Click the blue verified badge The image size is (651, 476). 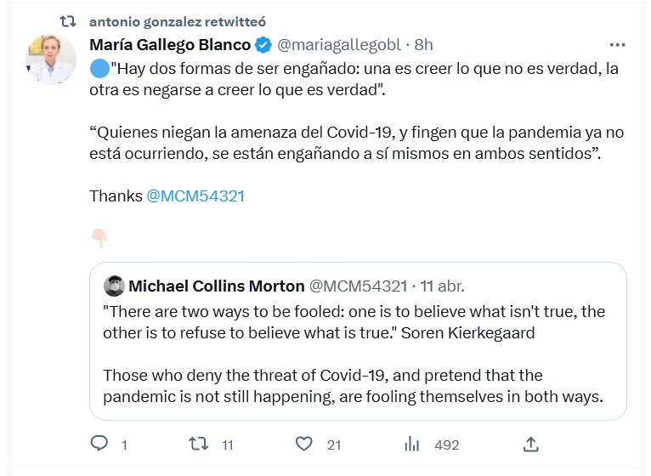264,45
